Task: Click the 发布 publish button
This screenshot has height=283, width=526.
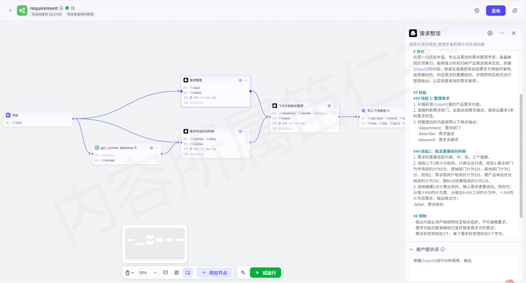Action: [496, 11]
